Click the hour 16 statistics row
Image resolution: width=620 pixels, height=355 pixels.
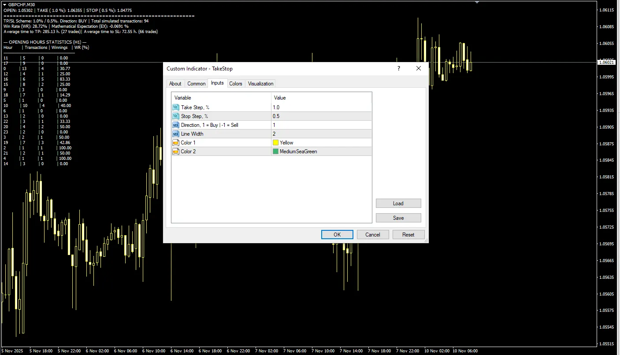pos(36,79)
